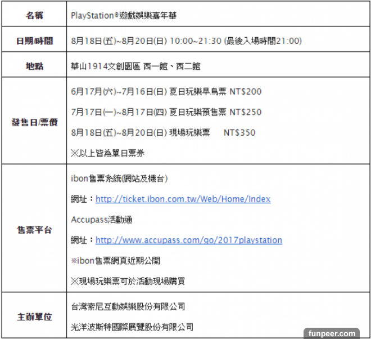
Task: Open the Accupass 2017playstation link
Action: tap(189, 240)
